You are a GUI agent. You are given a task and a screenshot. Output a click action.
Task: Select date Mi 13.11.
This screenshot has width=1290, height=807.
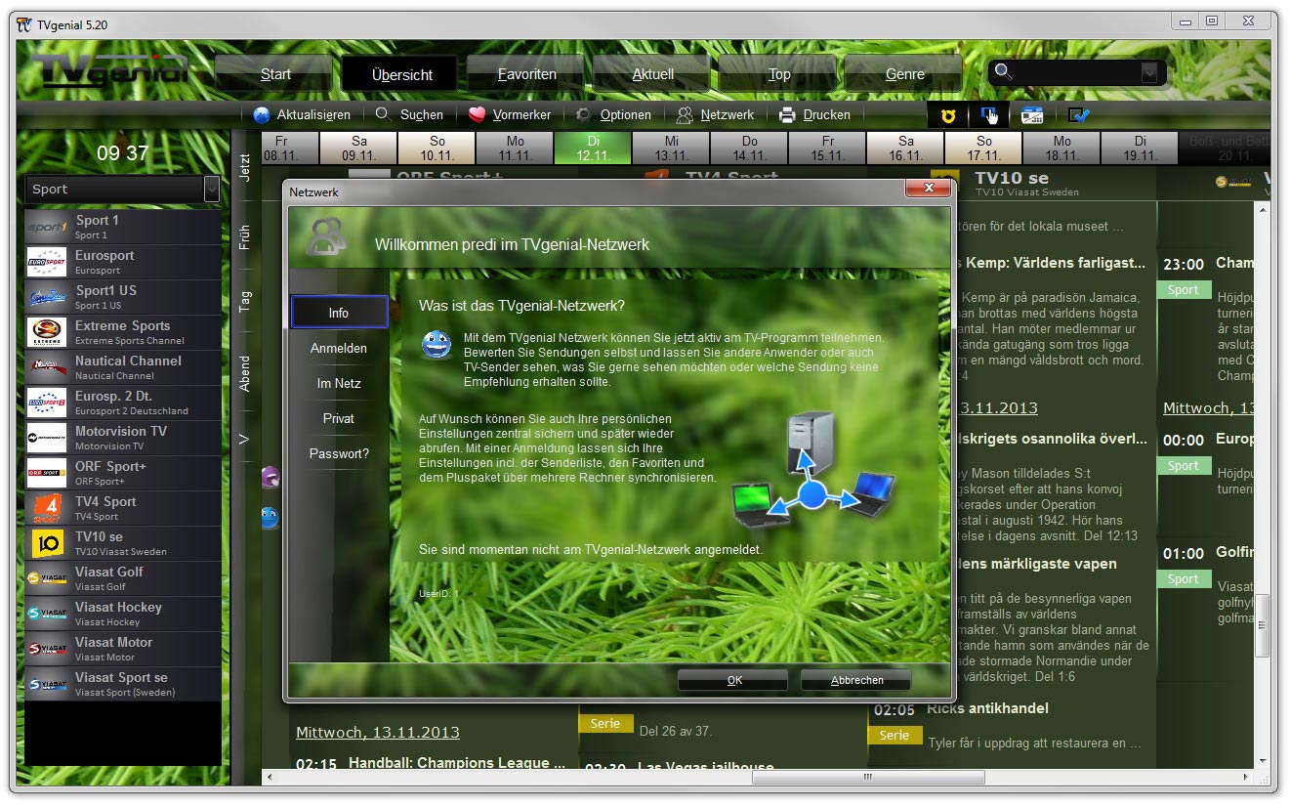(x=671, y=149)
